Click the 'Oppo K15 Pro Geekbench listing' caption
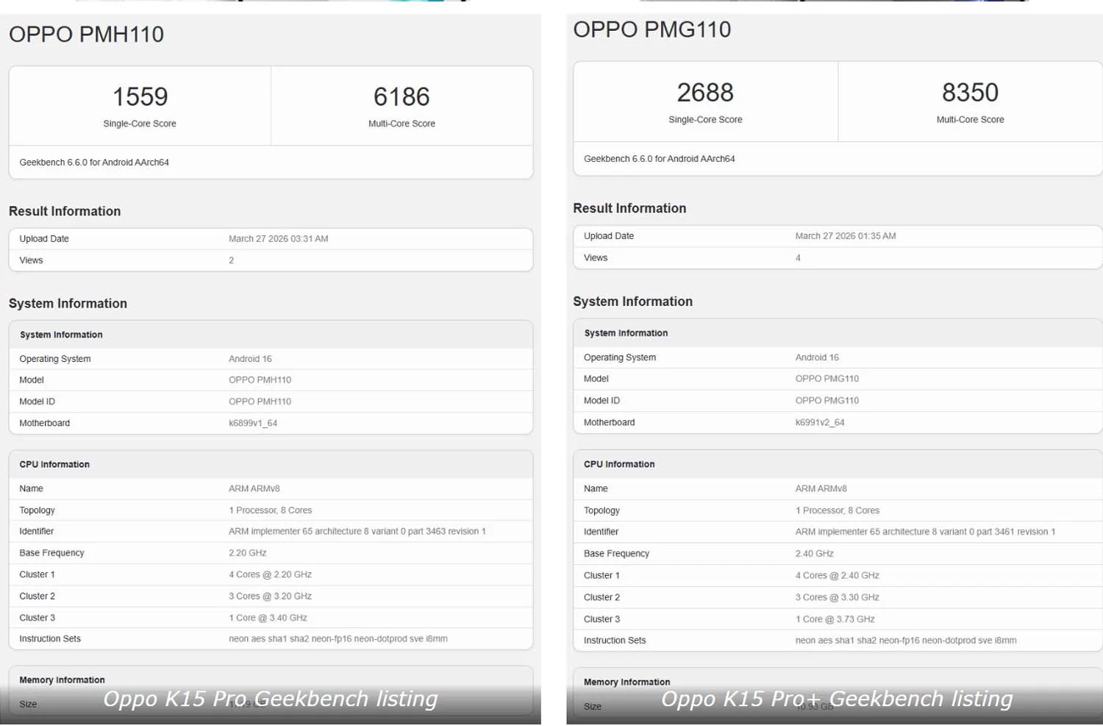 pyautogui.click(x=270, y=699)
